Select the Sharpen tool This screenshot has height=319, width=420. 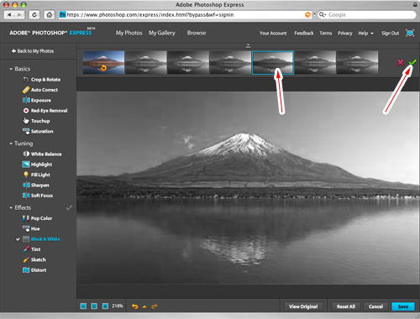(x=36, y=185)
